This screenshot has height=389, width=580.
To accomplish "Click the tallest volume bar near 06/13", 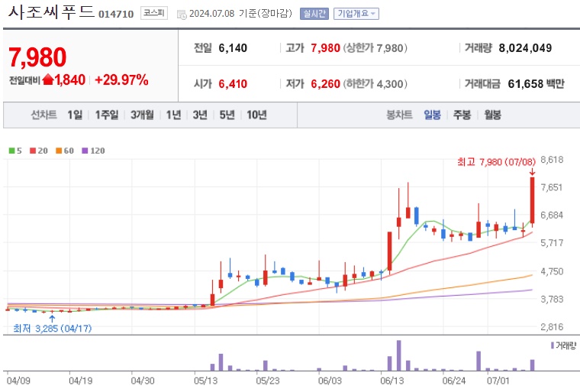I will 398,355.
